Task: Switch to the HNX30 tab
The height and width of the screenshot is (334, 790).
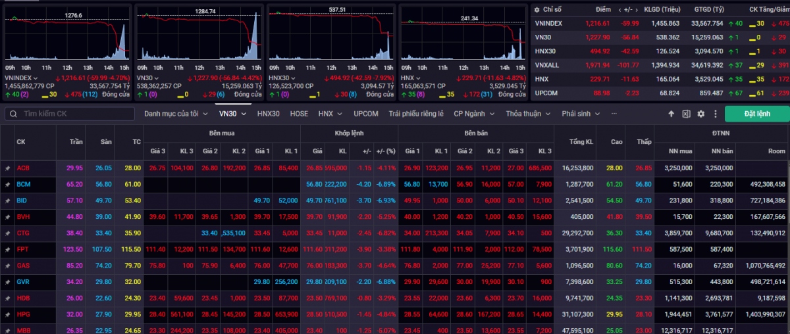Action: pos(269,114)
